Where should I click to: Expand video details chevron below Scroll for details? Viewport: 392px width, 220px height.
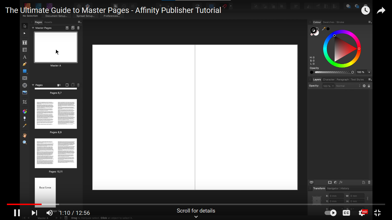[196, 217]
